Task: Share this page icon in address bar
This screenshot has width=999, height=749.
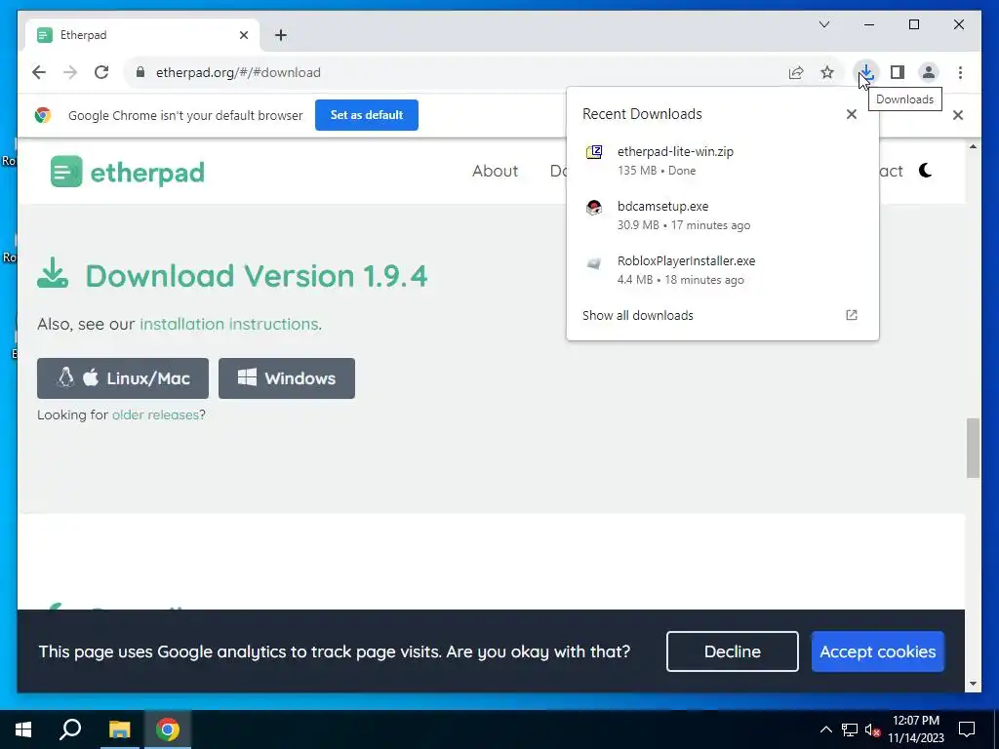Action: point(796,72)
